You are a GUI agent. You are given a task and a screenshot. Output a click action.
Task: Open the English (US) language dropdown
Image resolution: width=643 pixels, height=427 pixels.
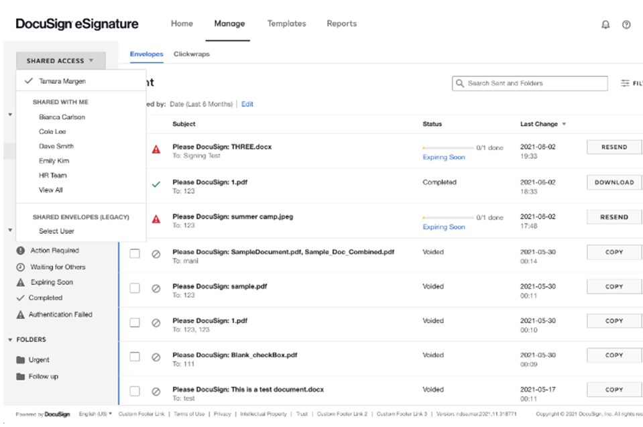(x=95, y=414)
